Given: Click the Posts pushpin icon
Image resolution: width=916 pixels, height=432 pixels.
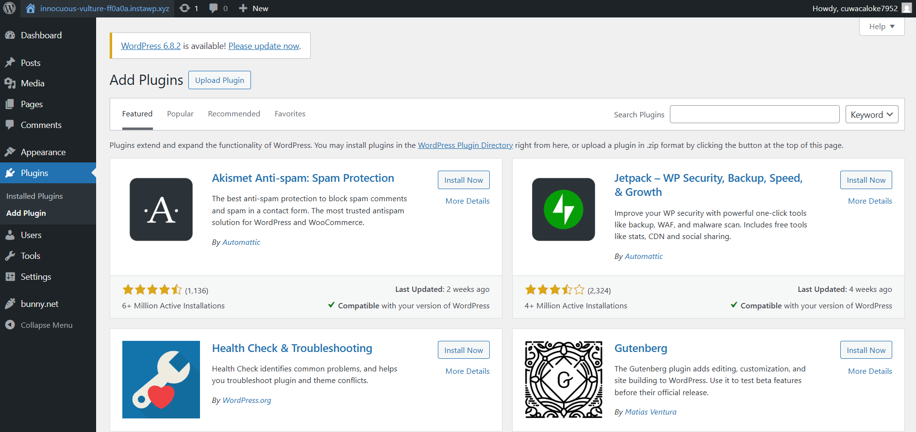Looking at the screenshot, I should pyautogui.click(x=10, y=63).
